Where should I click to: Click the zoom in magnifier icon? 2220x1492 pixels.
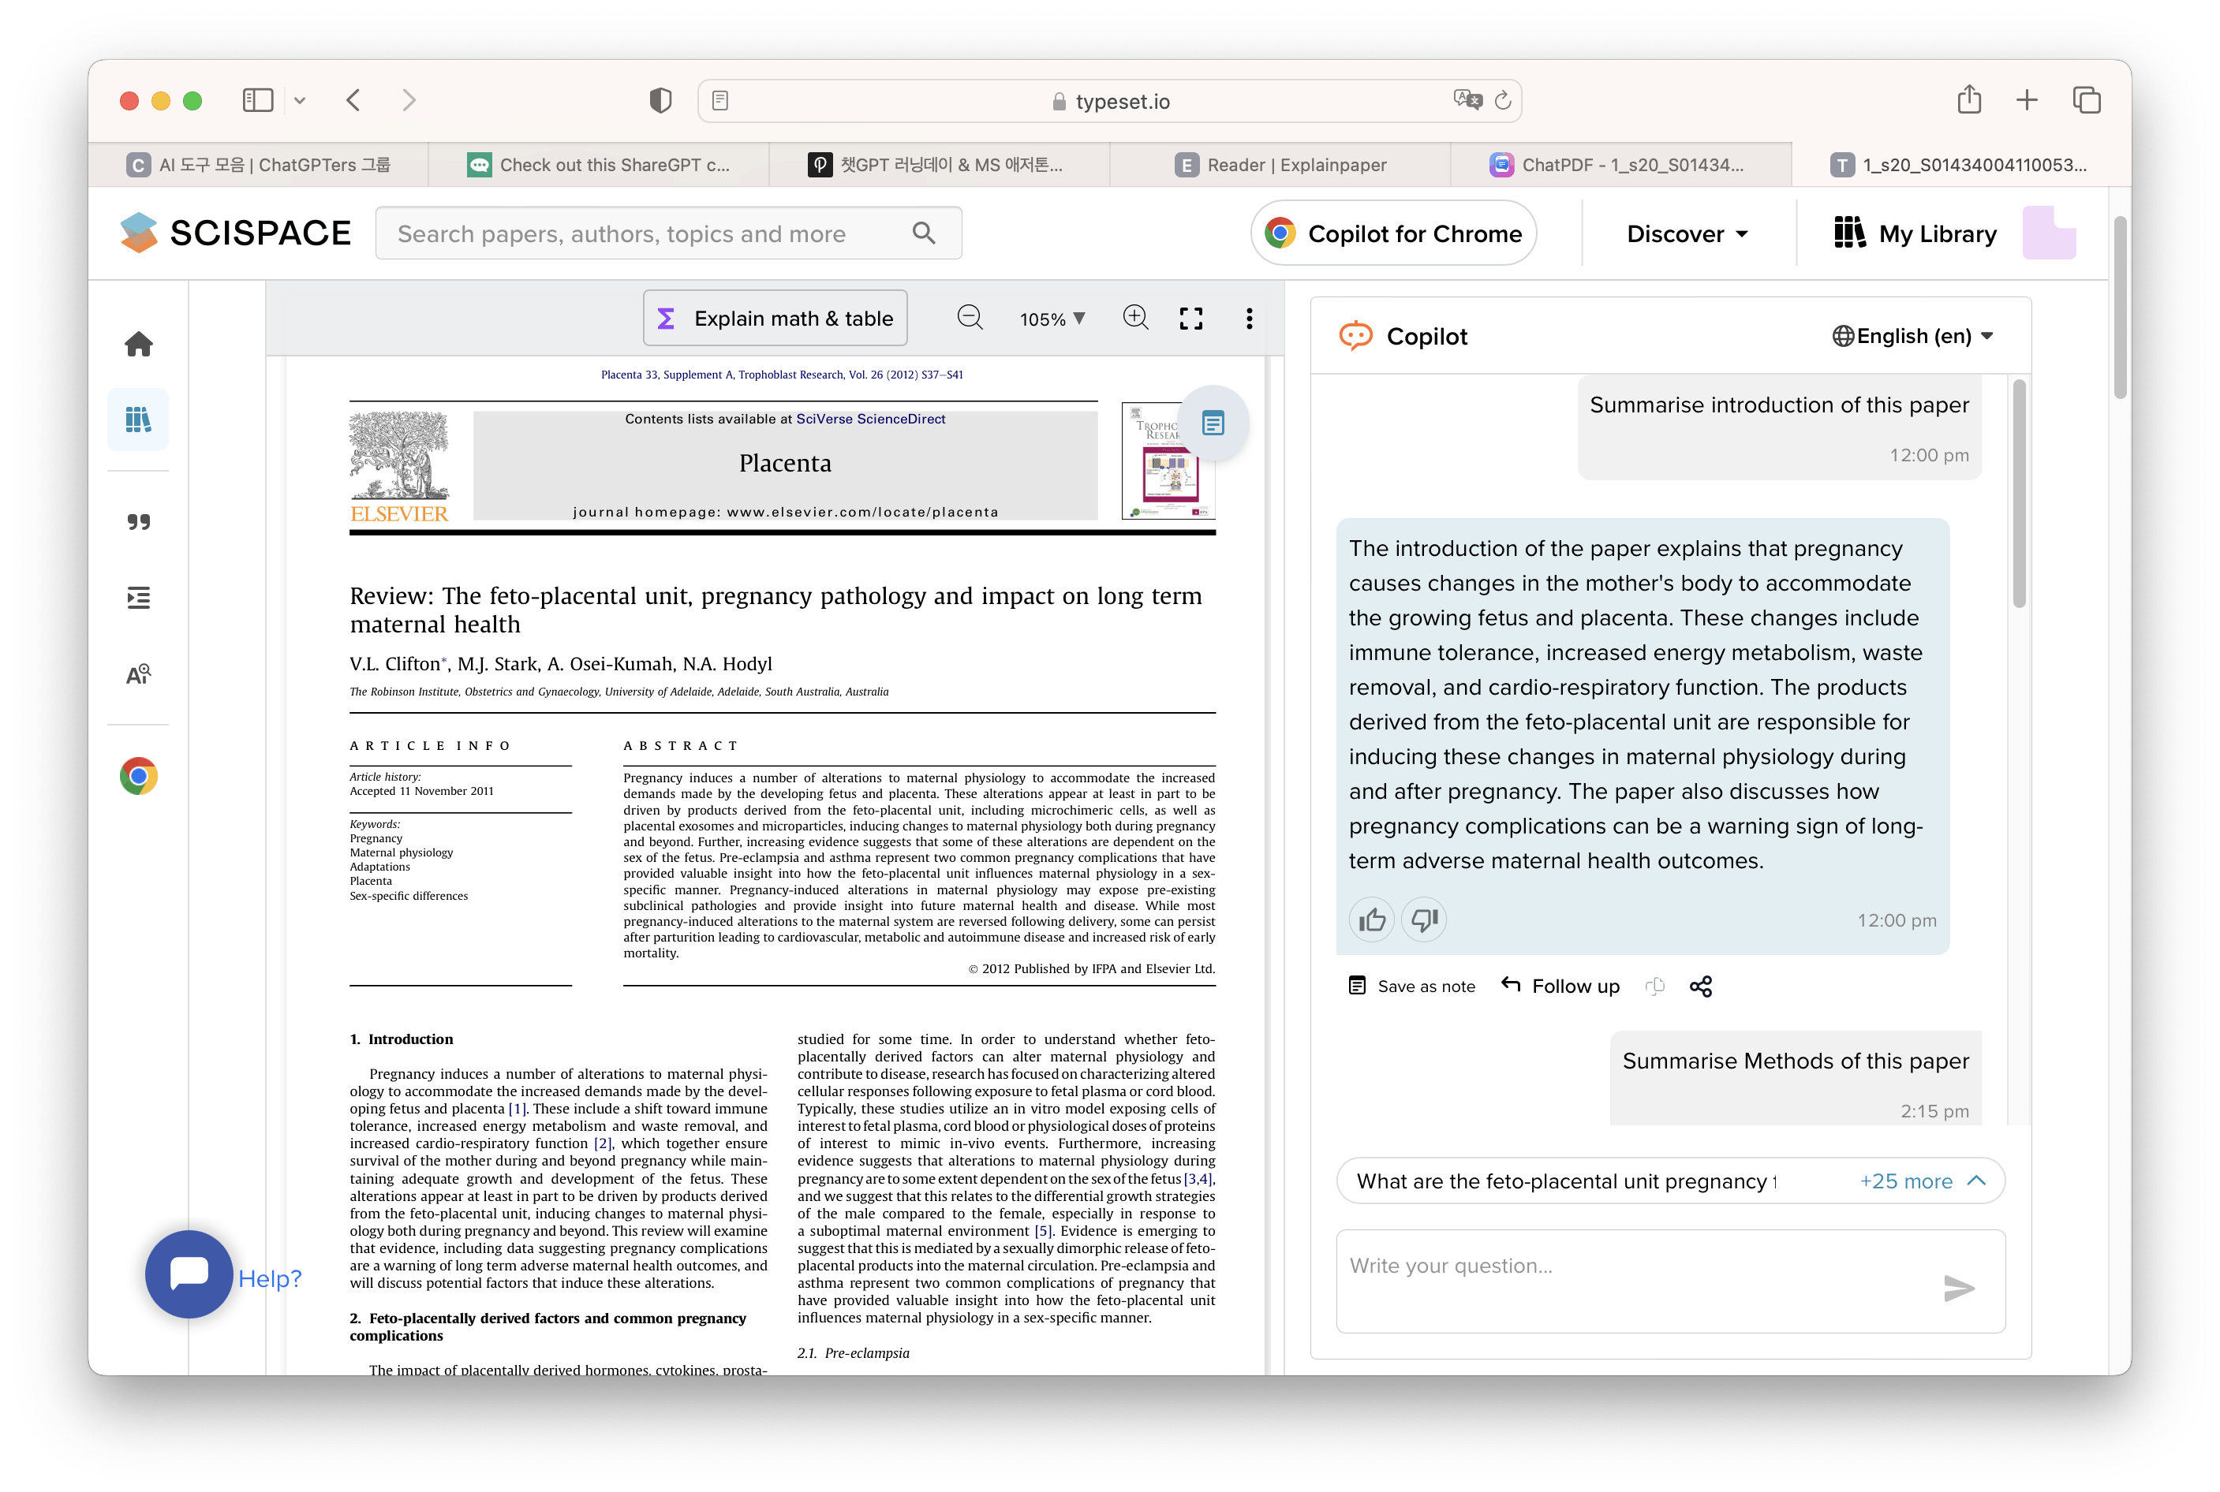tap(1134, 318)
